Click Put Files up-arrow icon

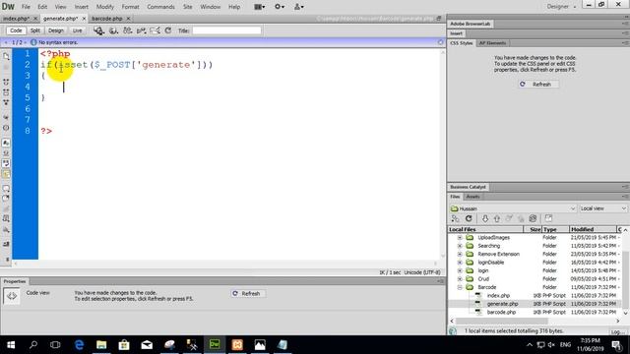(x=497, y=218)
